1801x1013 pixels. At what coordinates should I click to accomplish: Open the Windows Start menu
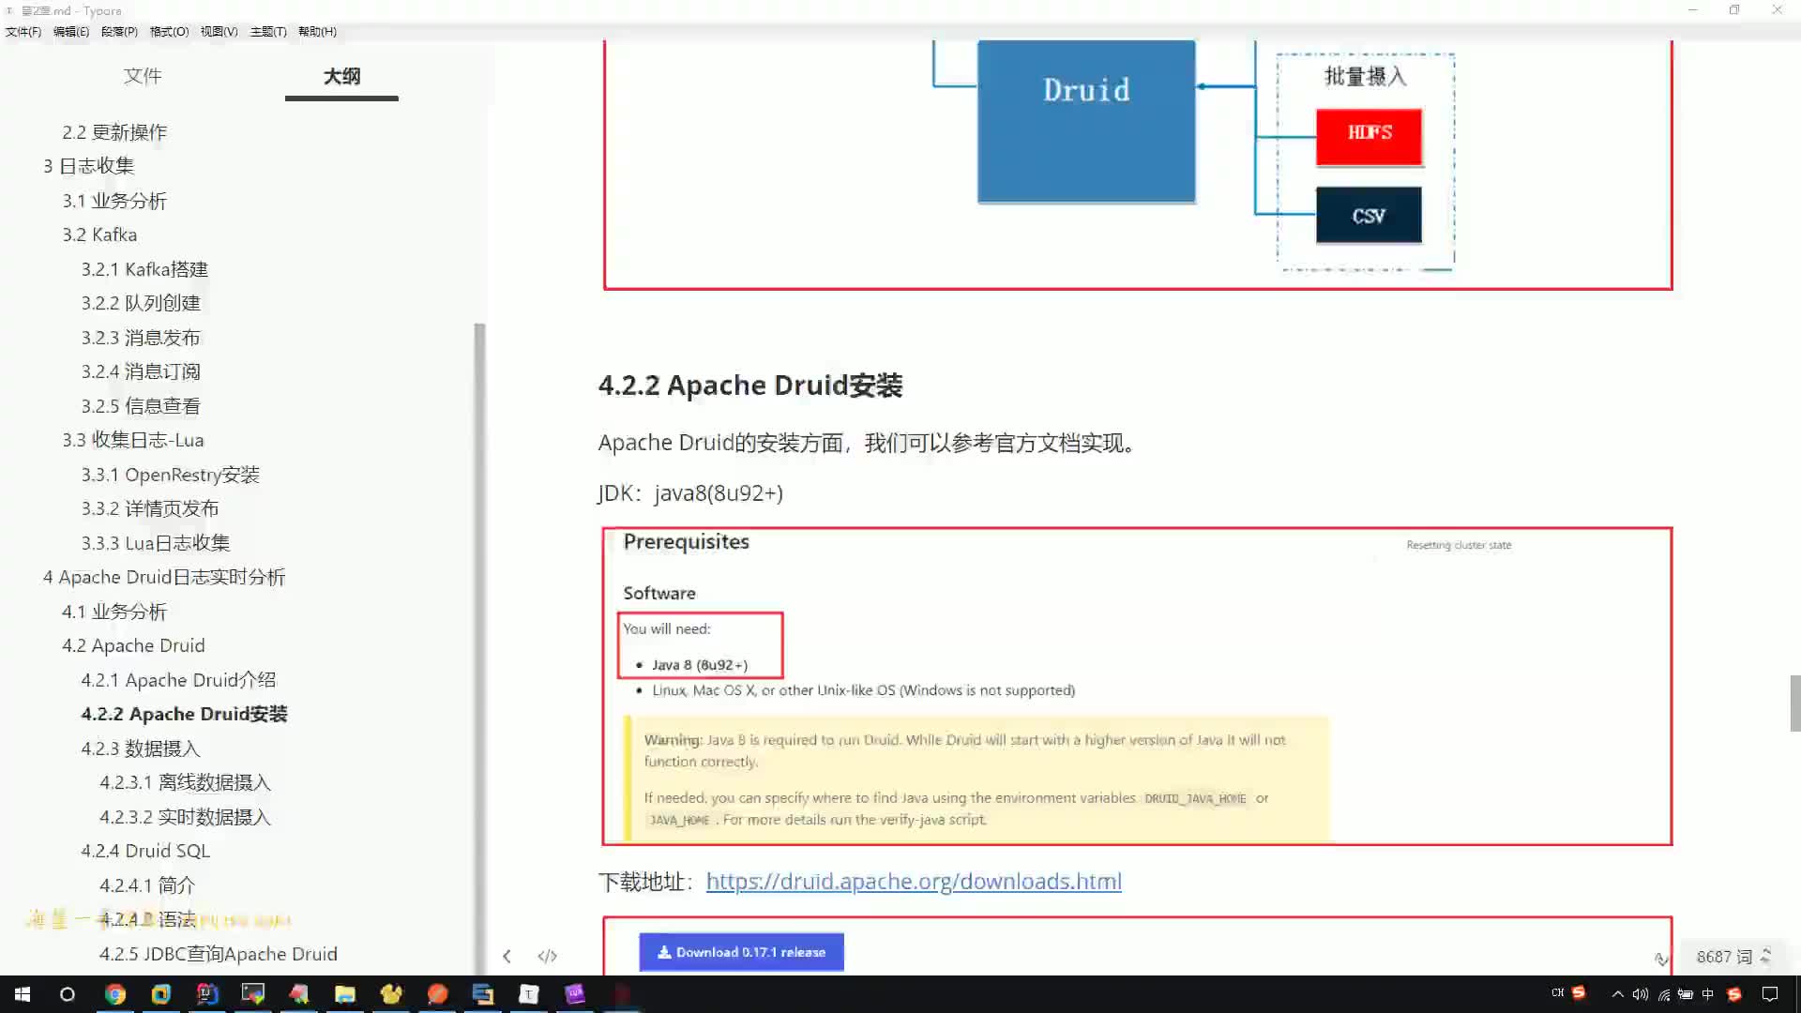pyautogui.click(x=23, y=994)
